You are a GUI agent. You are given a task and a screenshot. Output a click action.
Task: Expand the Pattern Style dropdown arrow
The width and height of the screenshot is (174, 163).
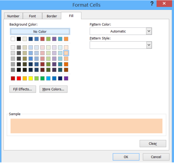[149, 45]
